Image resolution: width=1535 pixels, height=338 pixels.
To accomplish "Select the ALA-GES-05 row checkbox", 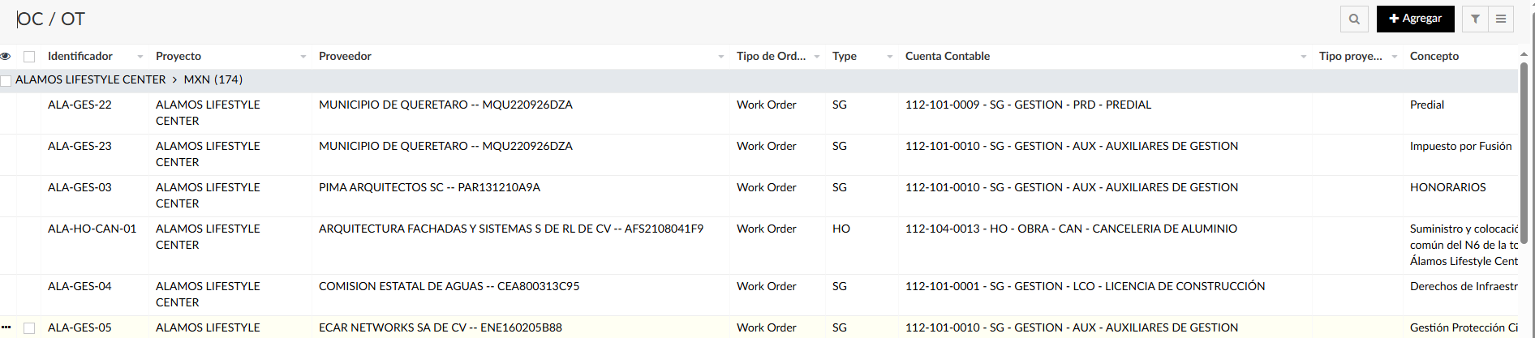I will (29, 328).
